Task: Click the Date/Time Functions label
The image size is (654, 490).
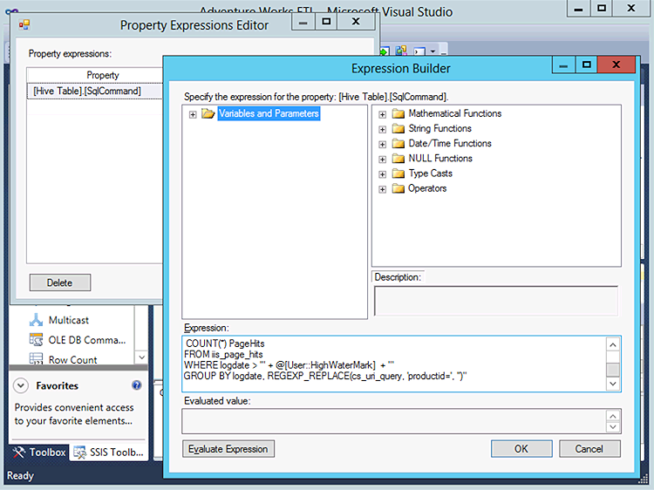Action: [x=450, y=144]
